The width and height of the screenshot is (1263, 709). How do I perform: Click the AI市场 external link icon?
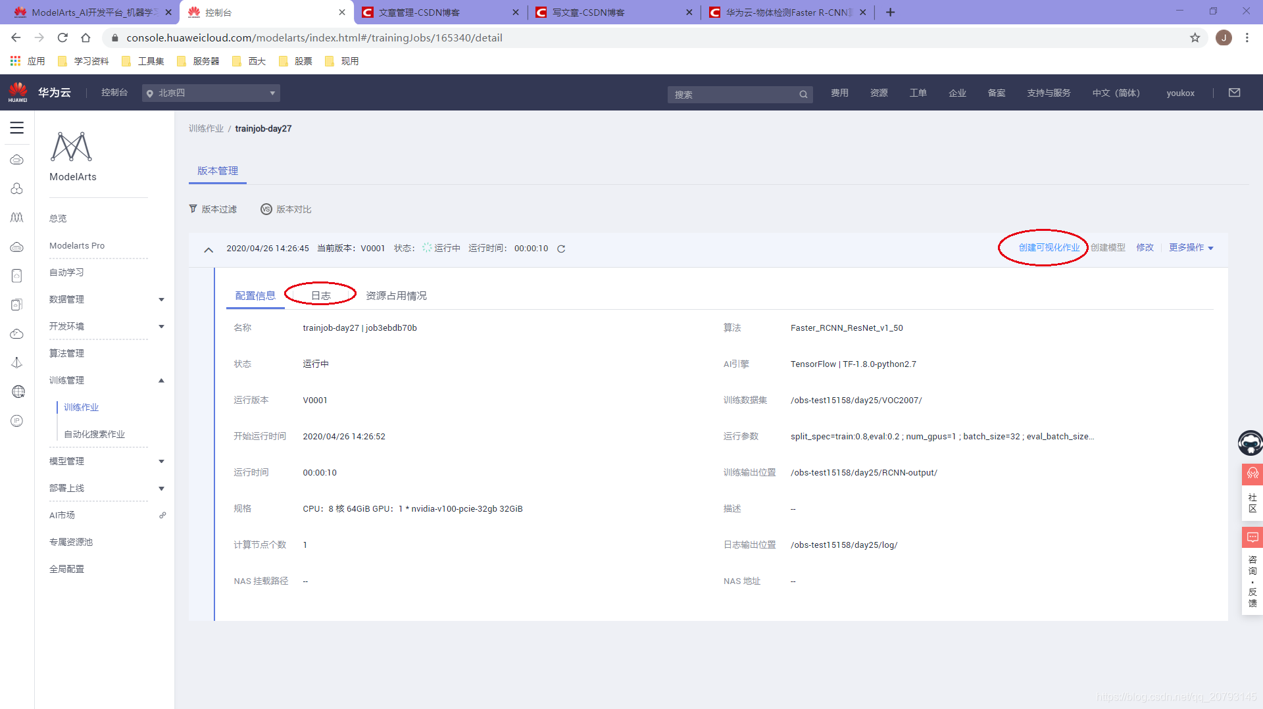(x=162, y=515)
